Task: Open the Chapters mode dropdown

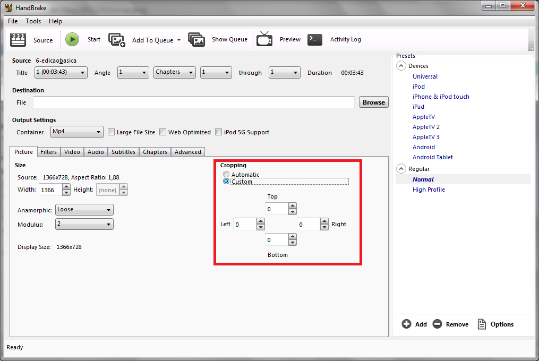Action: [175, 72]
